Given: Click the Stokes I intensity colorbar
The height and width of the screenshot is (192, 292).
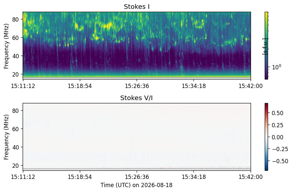Looking at the screenshot, I should 266,46.
